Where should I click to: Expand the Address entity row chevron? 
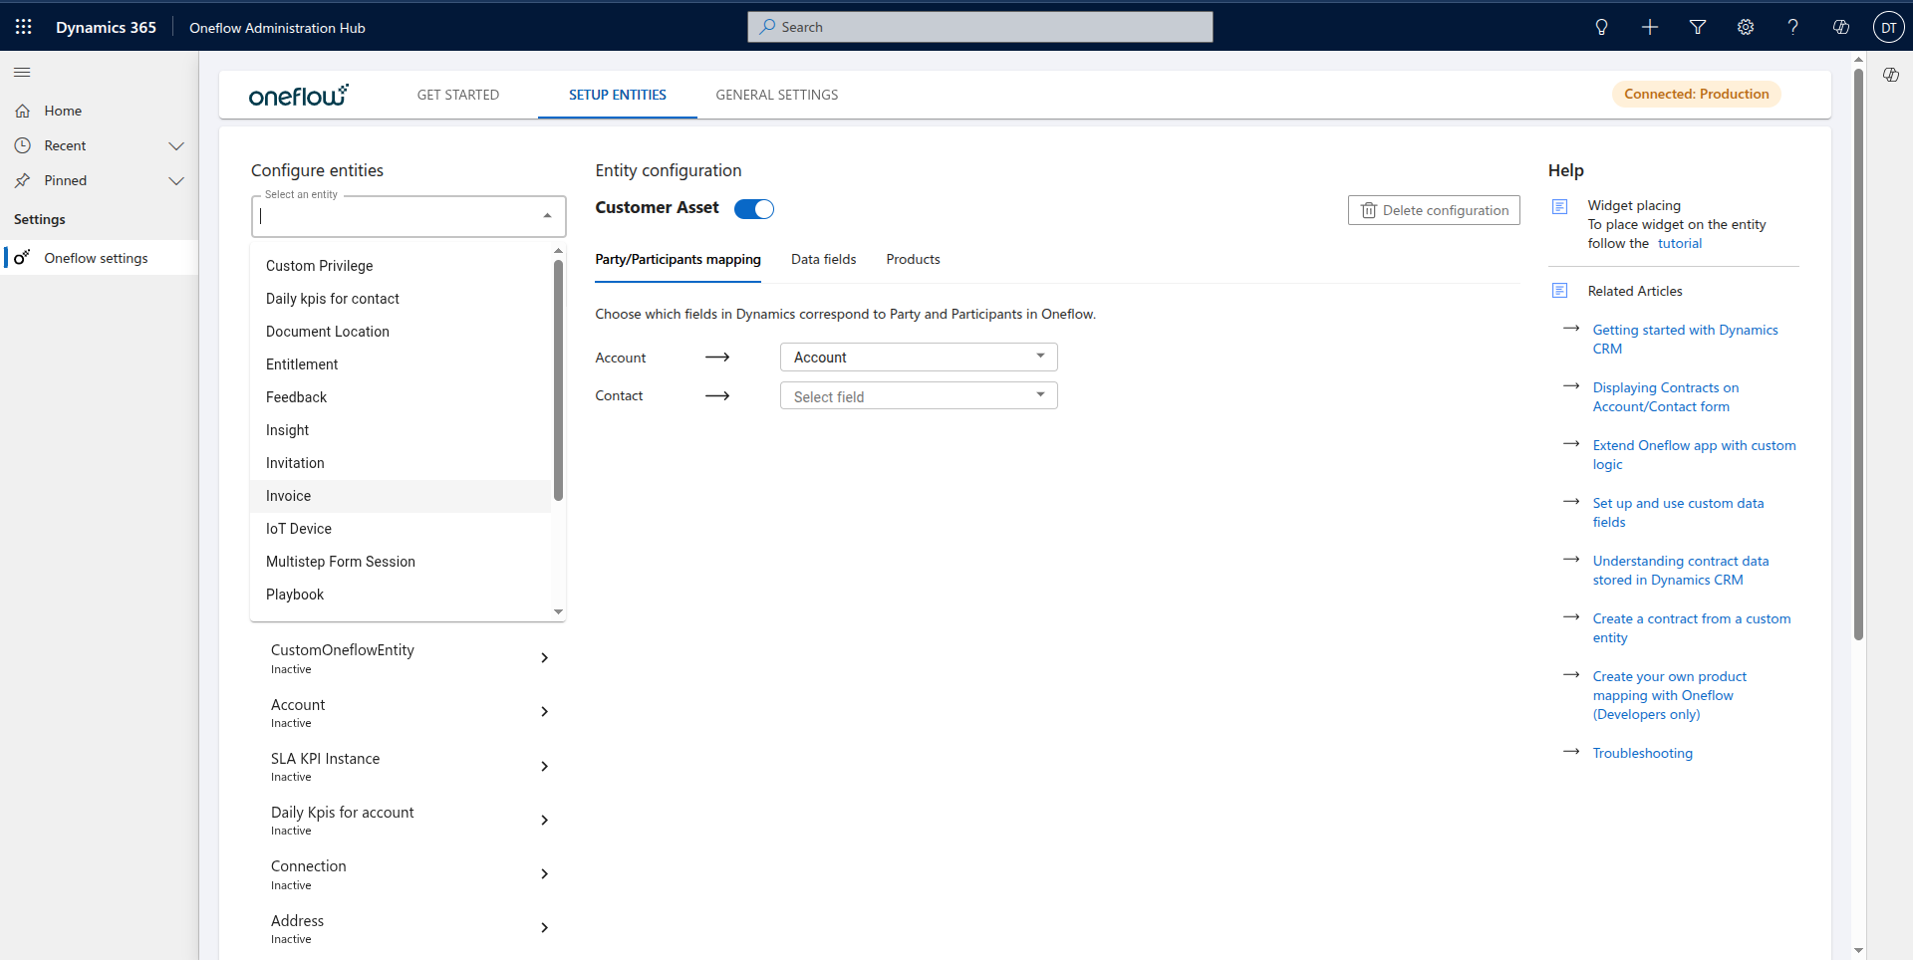point(544,927)
